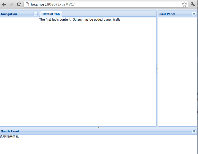The image size is (198, 154).
Task: Bookmark page with the star icon
Action: coord(184,4)
